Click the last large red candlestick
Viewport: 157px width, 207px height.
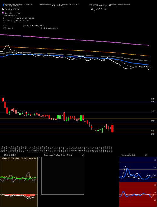pyautogui.click(x=112, y=128)
